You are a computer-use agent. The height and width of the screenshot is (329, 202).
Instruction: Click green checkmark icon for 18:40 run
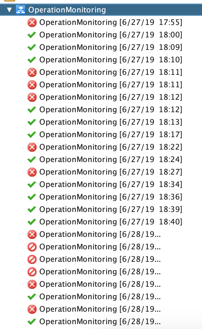point(32,222)
